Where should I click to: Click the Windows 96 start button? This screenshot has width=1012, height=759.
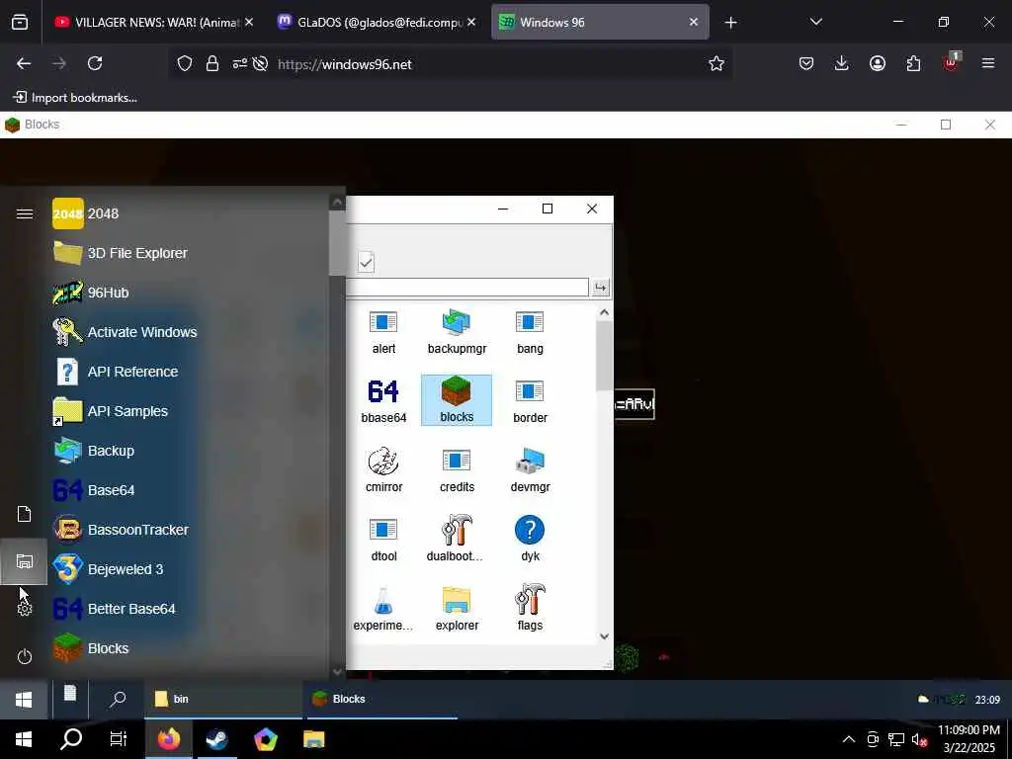pos(24,700)
